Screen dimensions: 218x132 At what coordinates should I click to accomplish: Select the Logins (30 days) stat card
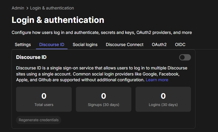pyautogui.click(x=163, y=99)
